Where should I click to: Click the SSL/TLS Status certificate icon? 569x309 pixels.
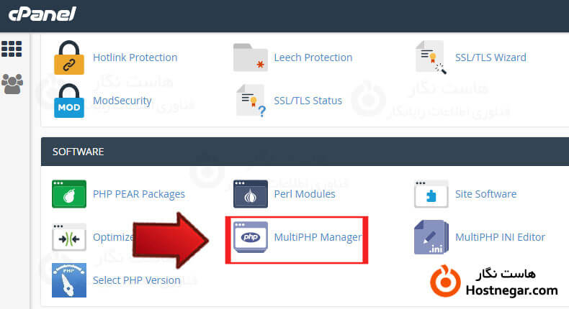click(250, 101)
